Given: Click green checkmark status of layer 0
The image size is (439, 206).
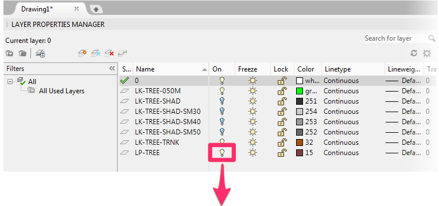Looking at the screenshot, I should coord(125,81).
